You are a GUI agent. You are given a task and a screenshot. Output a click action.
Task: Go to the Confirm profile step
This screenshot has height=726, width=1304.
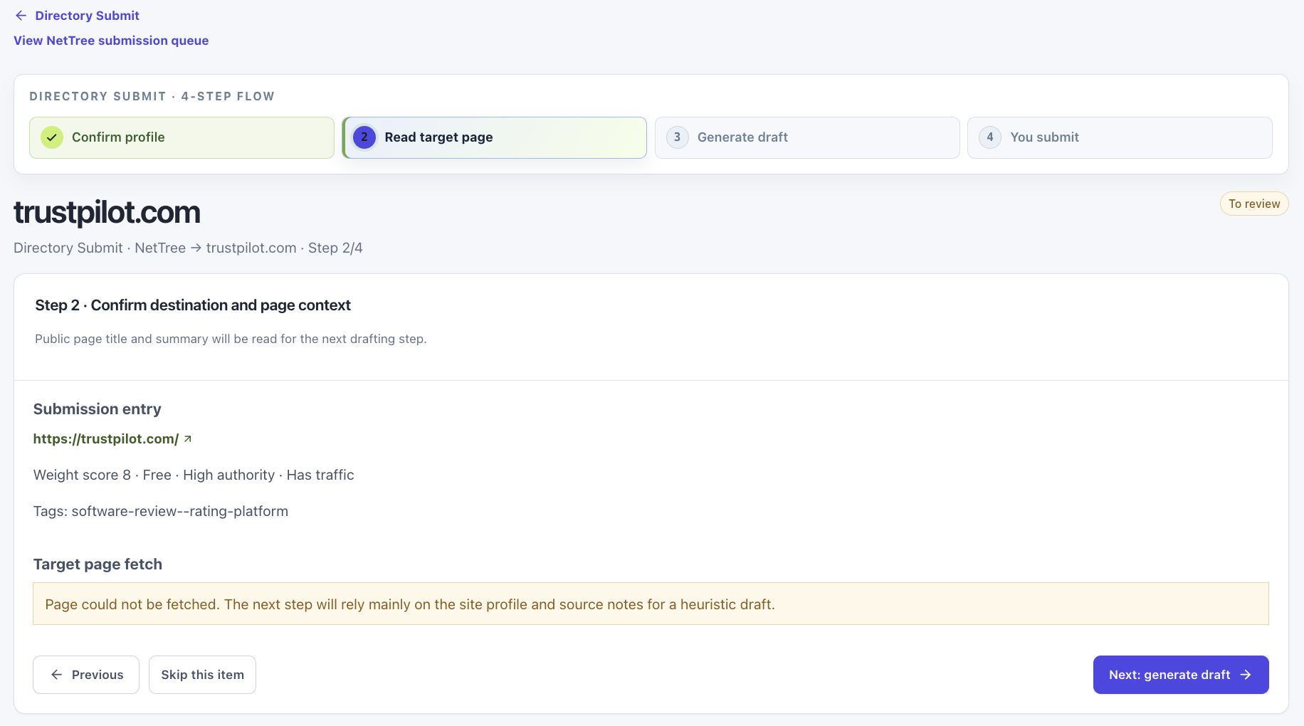[182, 137]
